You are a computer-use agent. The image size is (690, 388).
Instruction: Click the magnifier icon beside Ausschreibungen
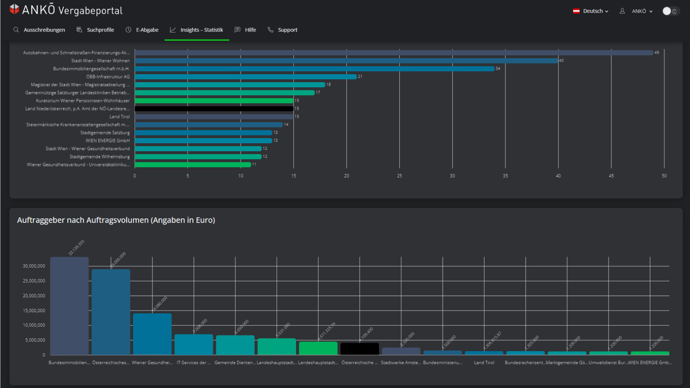click(x=16, y=30)
